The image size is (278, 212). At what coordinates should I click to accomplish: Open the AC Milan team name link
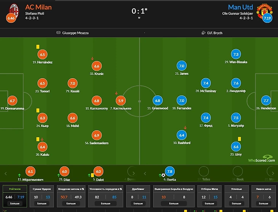tap(38, 7)
